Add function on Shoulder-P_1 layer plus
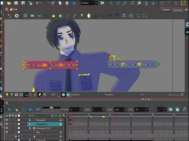The image size is (189, 141). pos(61,124)
